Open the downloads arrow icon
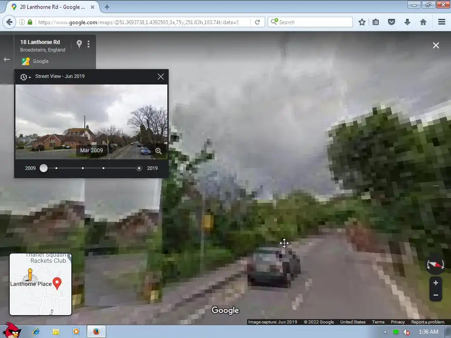The width and height of the screenshot is (451, 338). click(407, 22)
